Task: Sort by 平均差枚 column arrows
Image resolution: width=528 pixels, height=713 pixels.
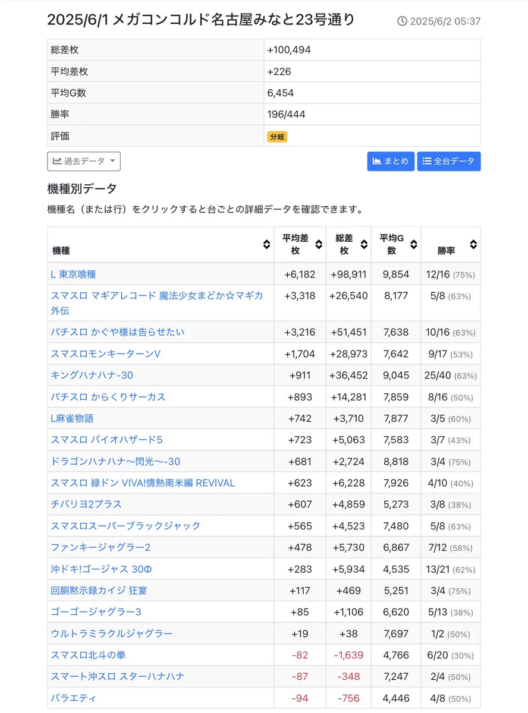Action: pyautogui.click(x=319, y=244)
